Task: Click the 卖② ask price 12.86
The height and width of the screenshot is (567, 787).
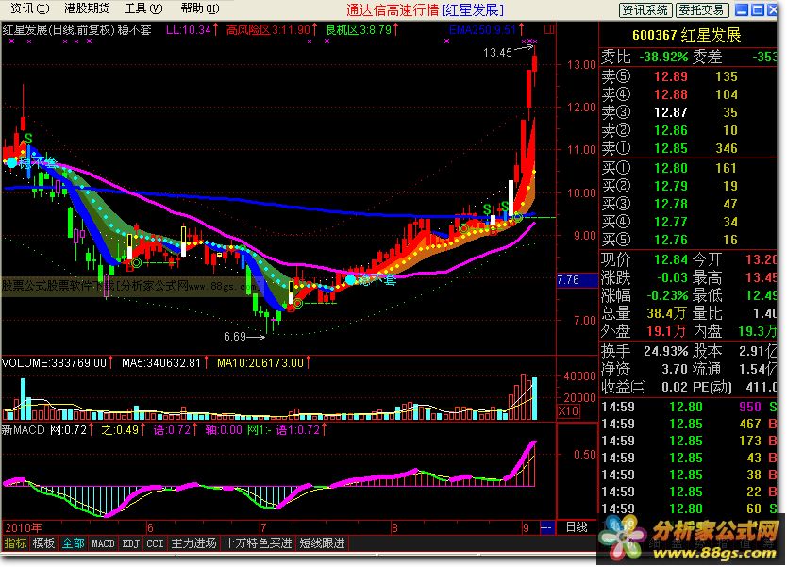Action: coord(671,131)
